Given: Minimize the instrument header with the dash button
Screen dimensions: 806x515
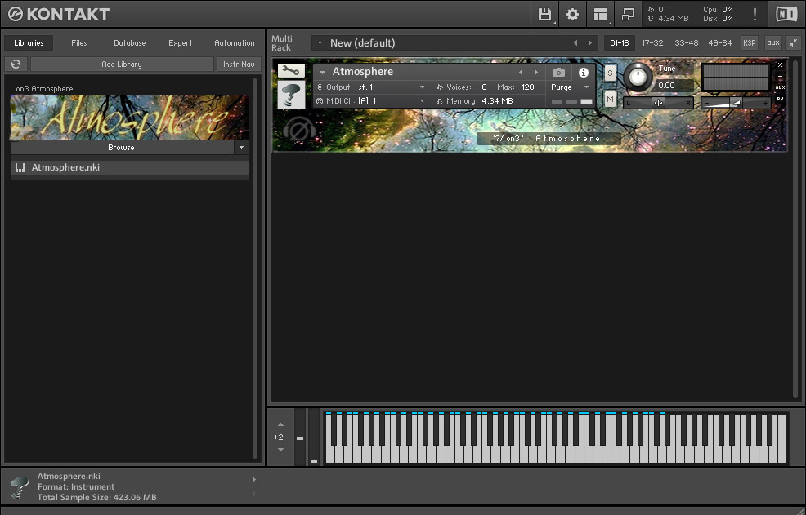Looking at the screenshot, I should pos(780,77).
